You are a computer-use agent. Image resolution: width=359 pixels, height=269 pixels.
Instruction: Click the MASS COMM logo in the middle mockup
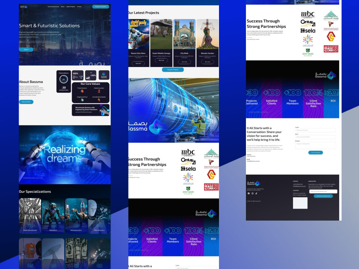pos(211,187)
